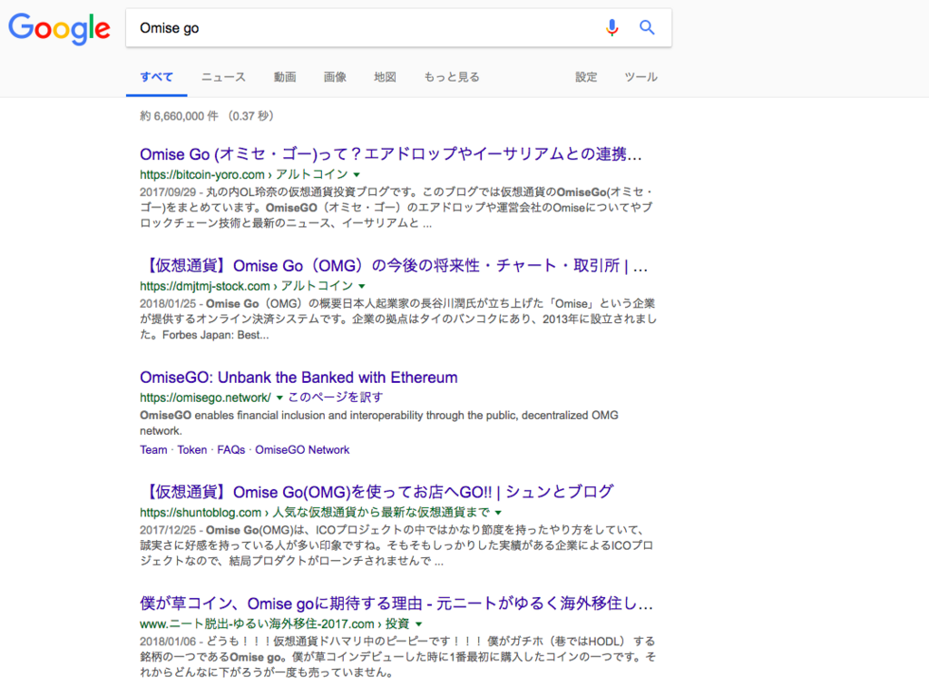Switch to the ニュース tab

point(223,77)
